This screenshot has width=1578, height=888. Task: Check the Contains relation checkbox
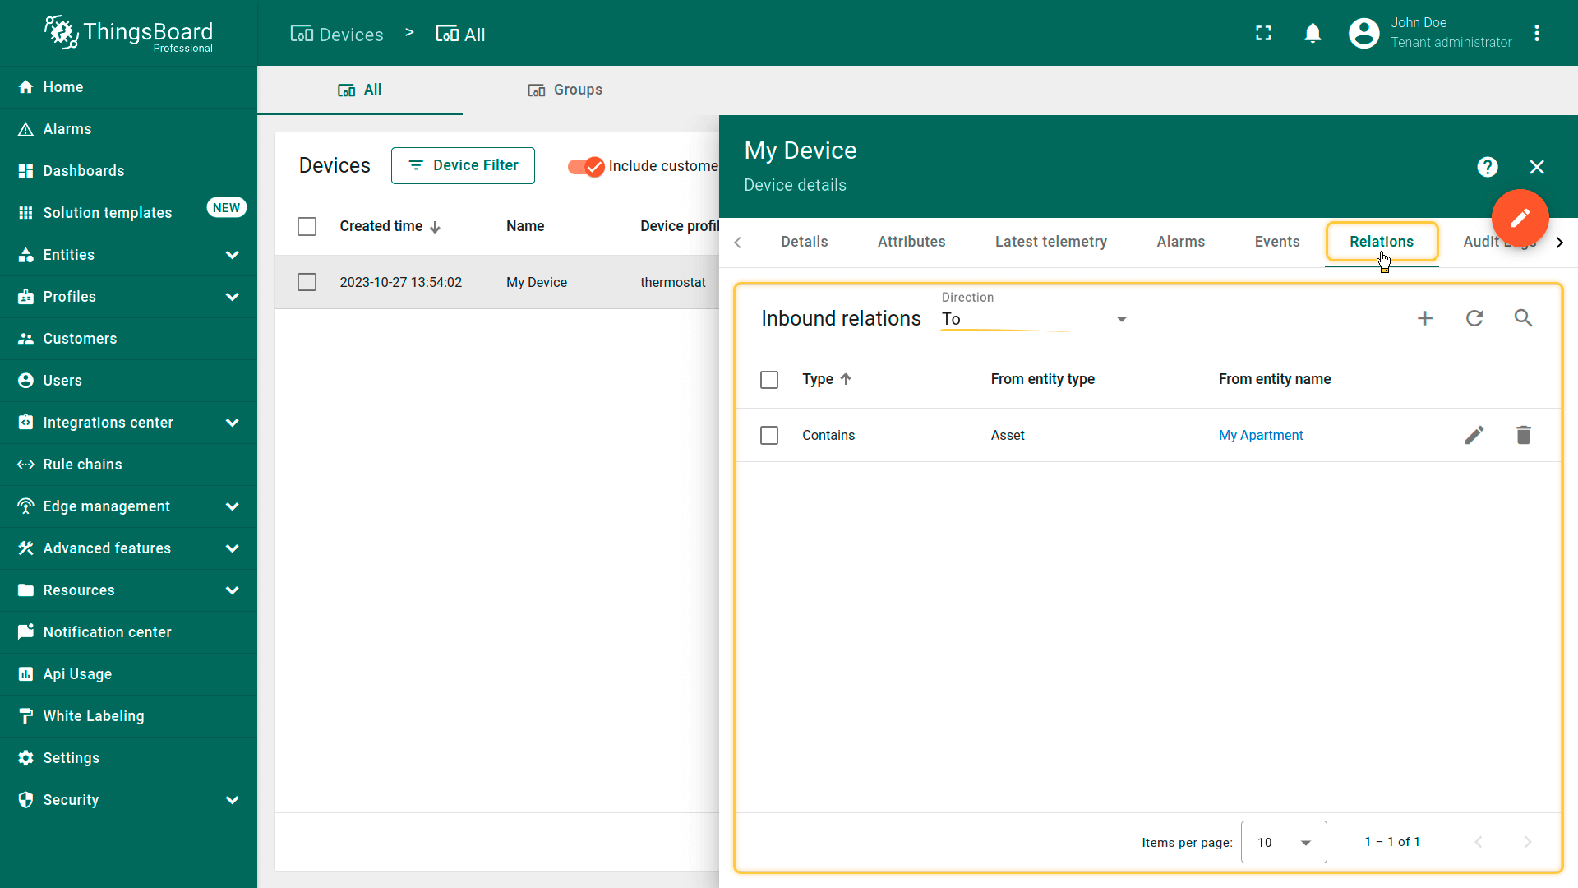point(769,435)
